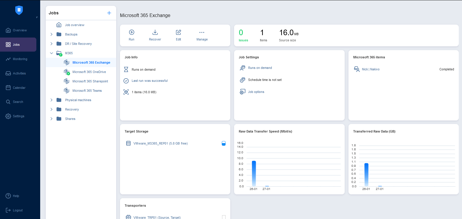Click the Last run was successful link
This screenshot has width=462, height=219.
(x=150, y=81)
